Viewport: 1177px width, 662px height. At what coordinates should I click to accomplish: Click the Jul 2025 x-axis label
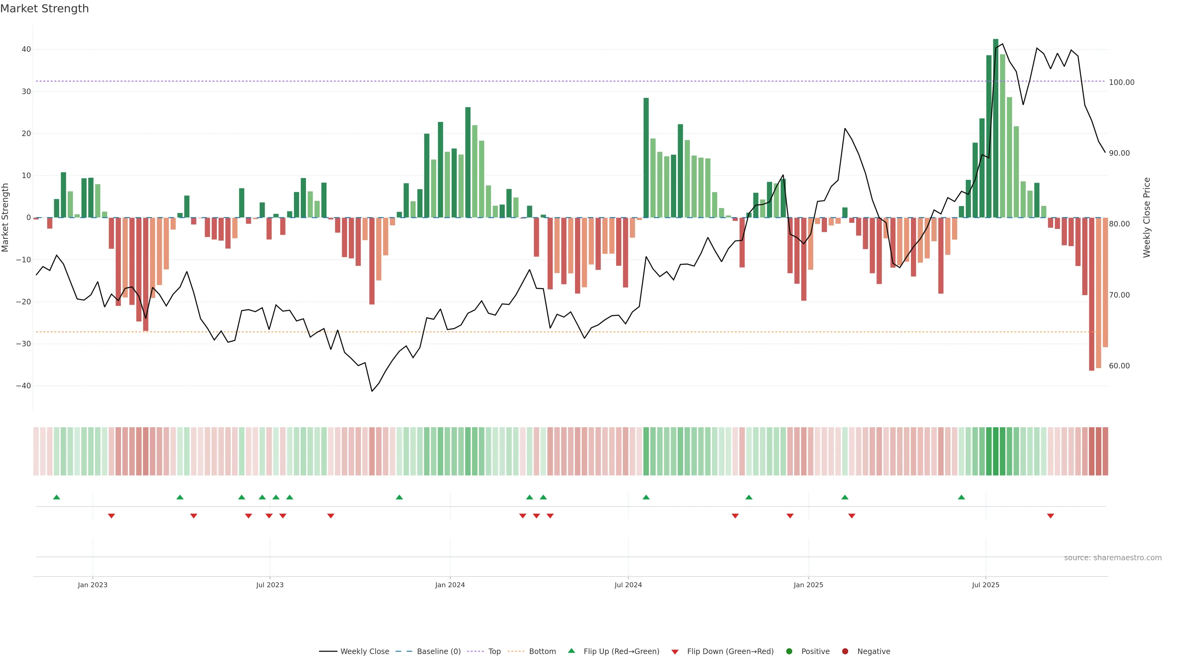coord(985,585)
